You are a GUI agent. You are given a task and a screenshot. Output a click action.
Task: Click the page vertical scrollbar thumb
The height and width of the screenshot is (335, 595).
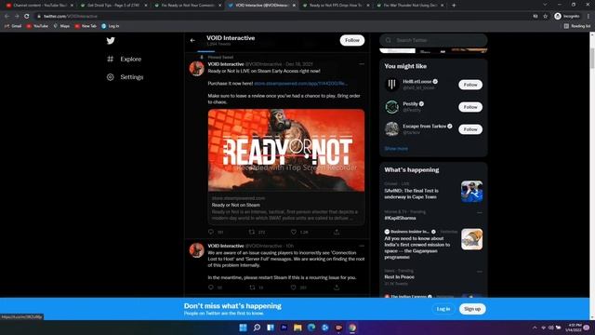click(592, 59)
